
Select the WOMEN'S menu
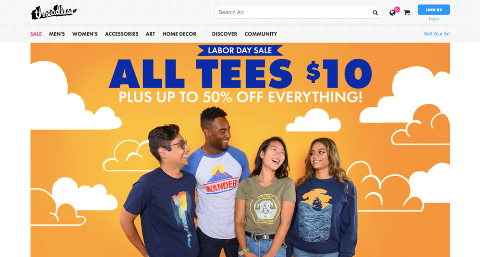click(x=85, y=34)
